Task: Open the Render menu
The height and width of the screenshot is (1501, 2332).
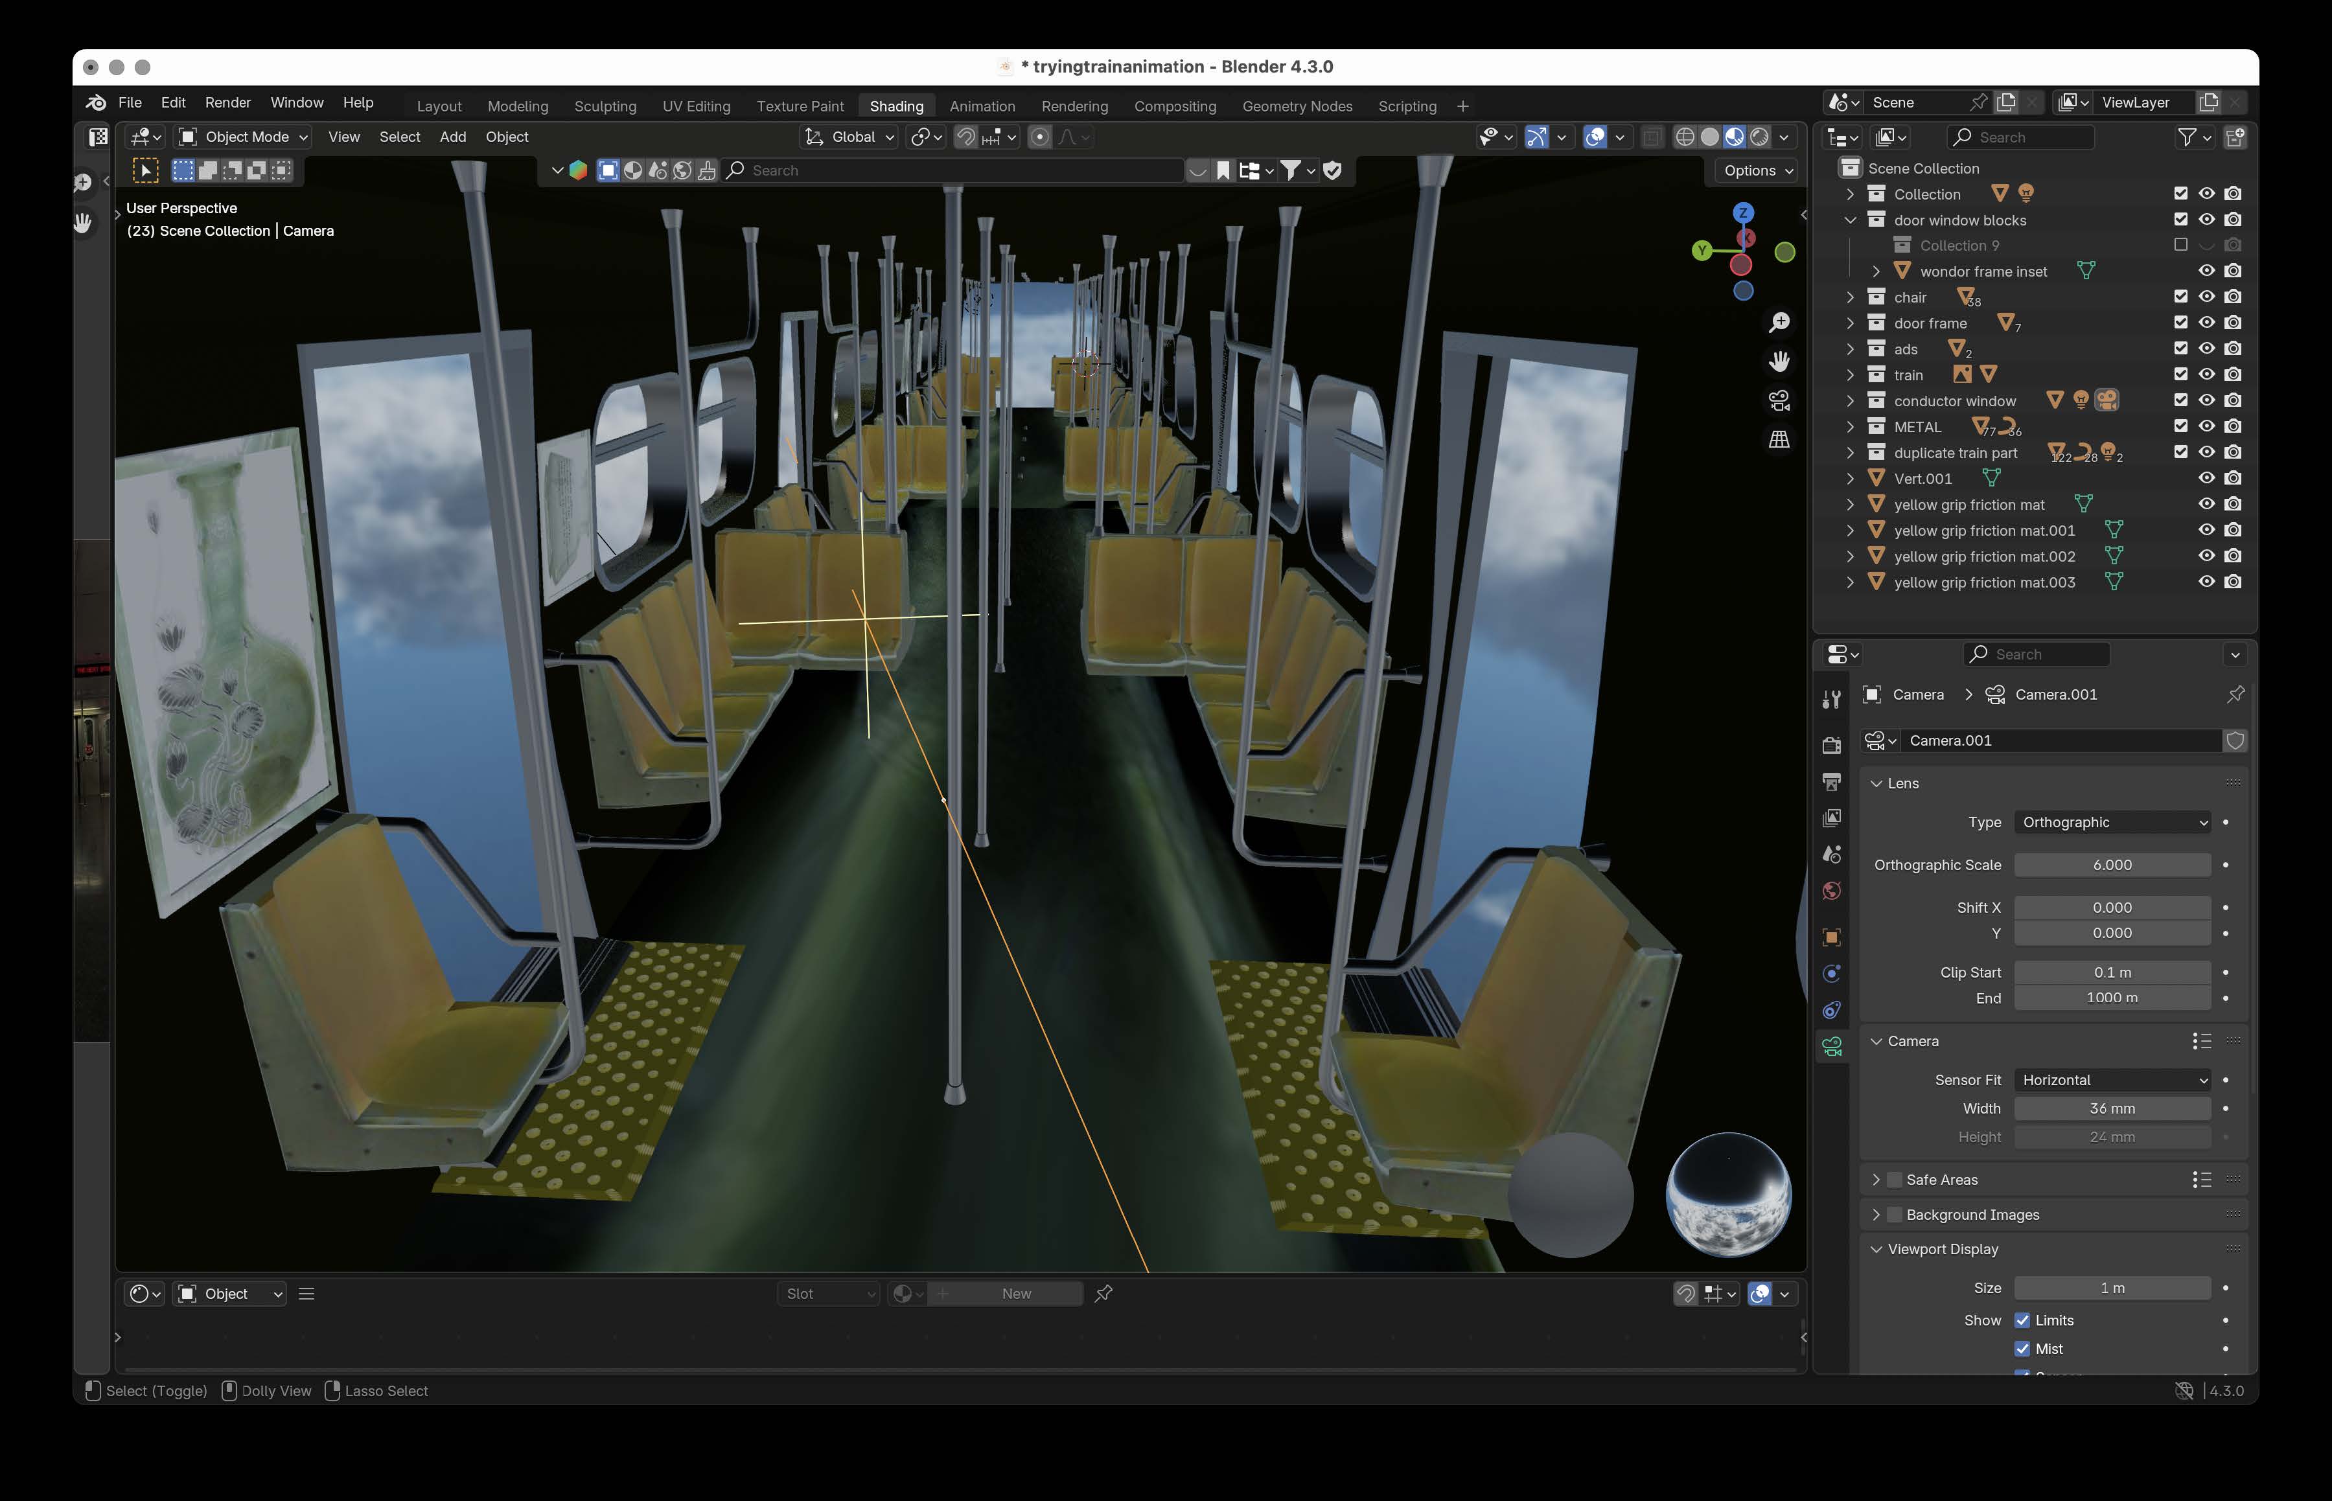Action: click(x=227, y=102)
